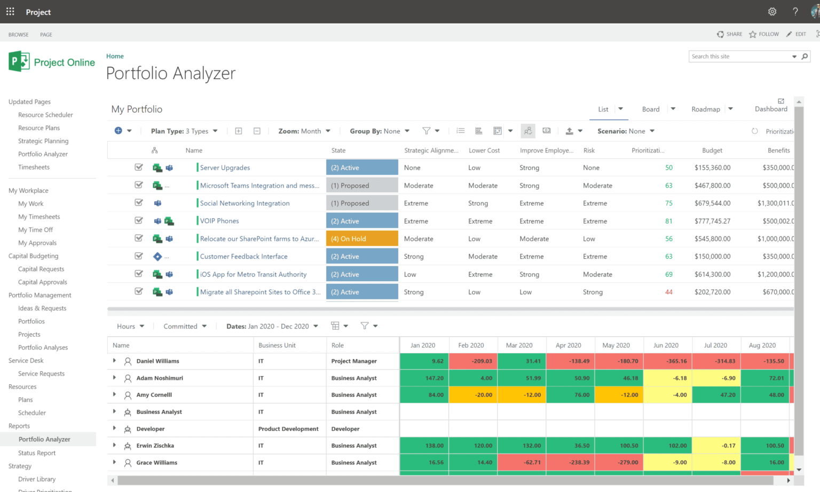Click the orange On Hold state cell
This screenshot has width=820, height=492.
362,239
